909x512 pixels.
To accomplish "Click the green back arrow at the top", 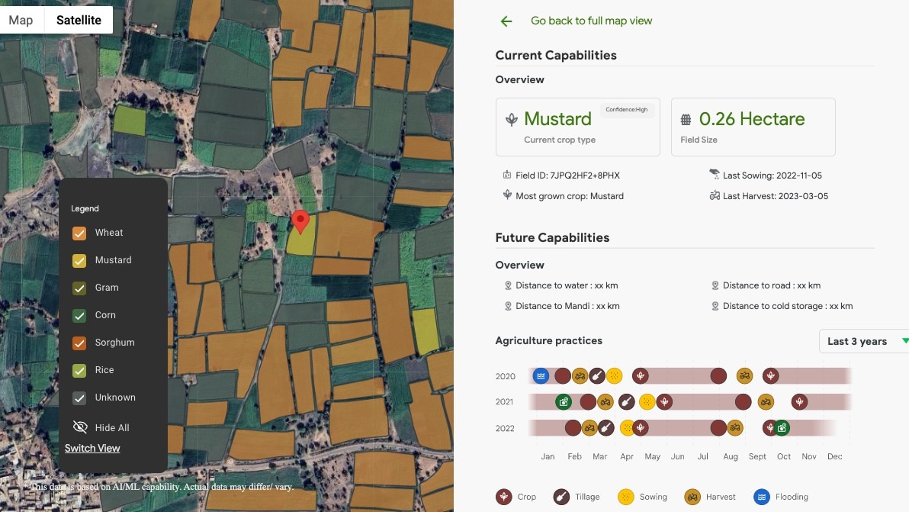I will (x=506, y=21).
